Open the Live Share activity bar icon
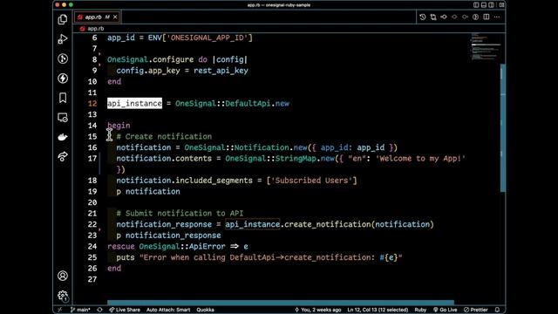Viewport: 558px width, 314px height. (63, 156)
